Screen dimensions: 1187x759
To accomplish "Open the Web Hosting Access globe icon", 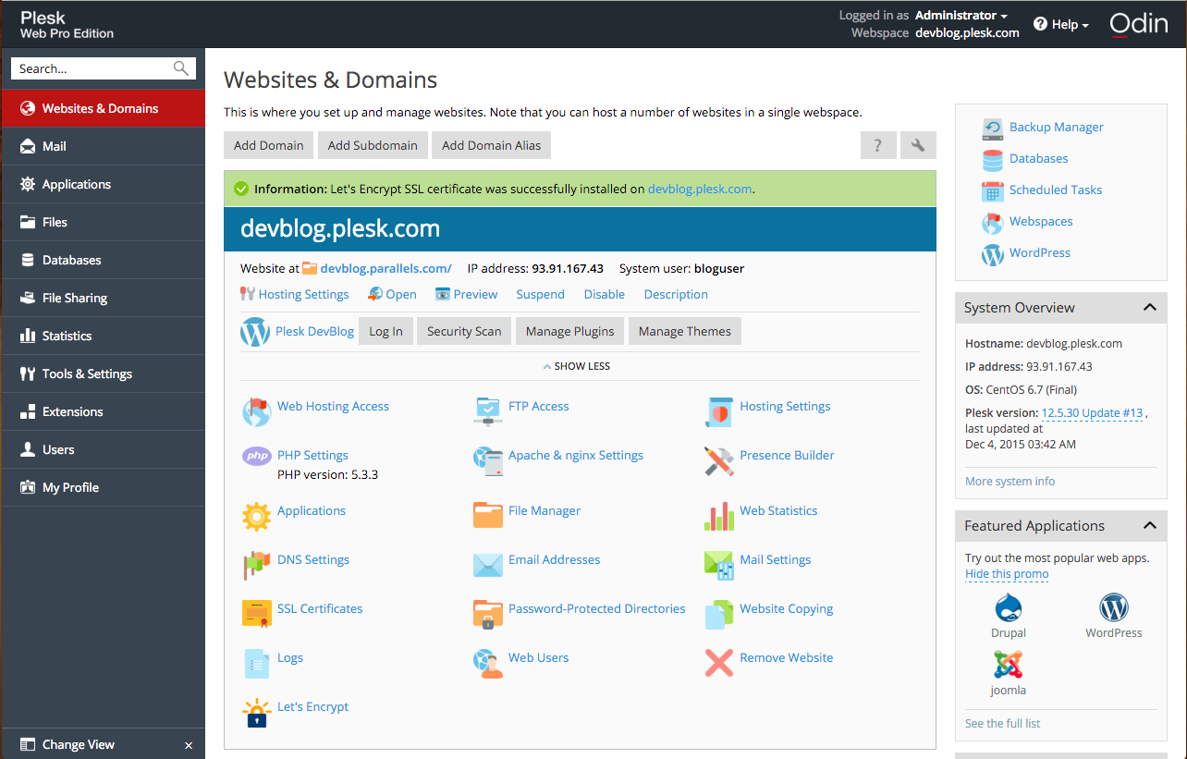I will [x=256, y=411].
